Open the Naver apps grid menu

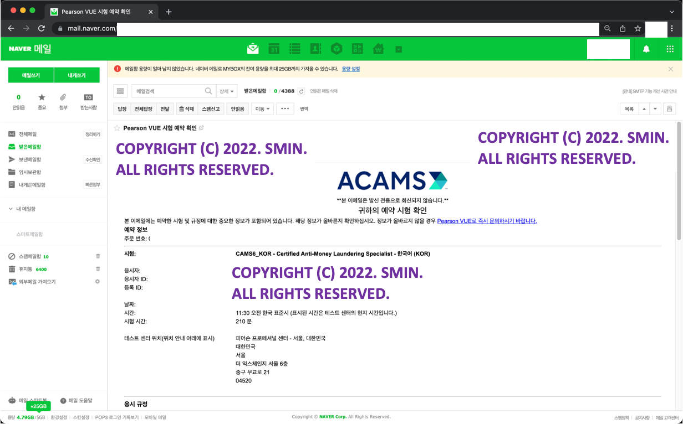click(x=670, y=49)
